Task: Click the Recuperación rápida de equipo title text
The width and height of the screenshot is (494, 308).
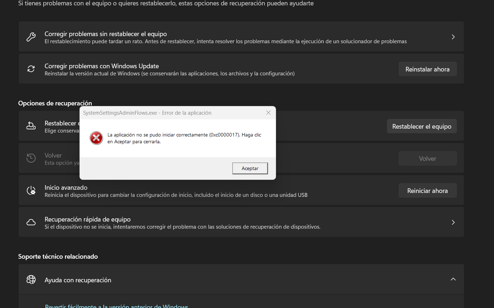Action: pos(87,219)
